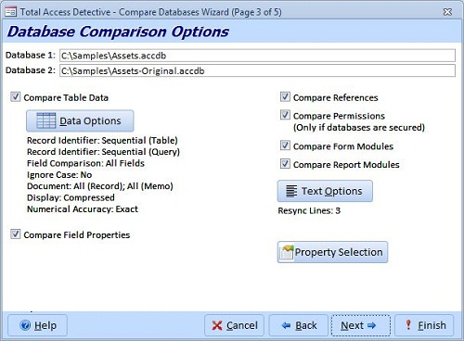Click the Database 2 path field
The width and height of the screenshot is (464, 341).
(x=257, y=70)
